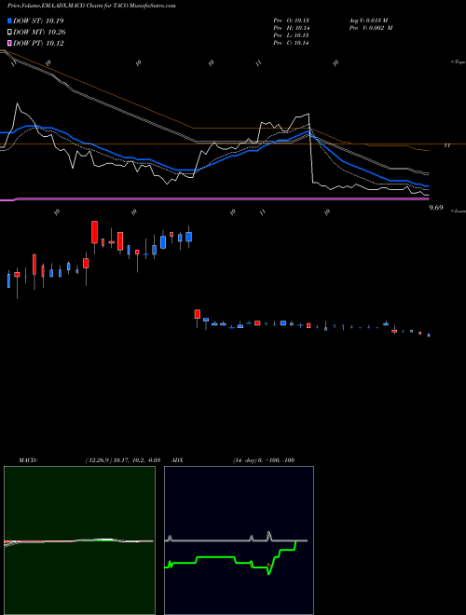Click the MACD '(12,26,9) 10.17, 10.2, -0.03' values
The height and width of the screenshot is (615, 466).
(122, 460)
